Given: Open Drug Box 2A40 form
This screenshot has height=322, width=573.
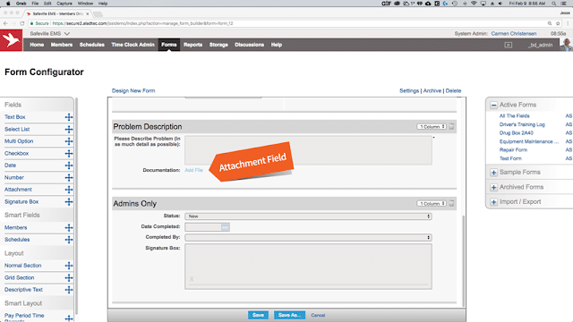Looking at the screenshot, I should coord(516,133).
